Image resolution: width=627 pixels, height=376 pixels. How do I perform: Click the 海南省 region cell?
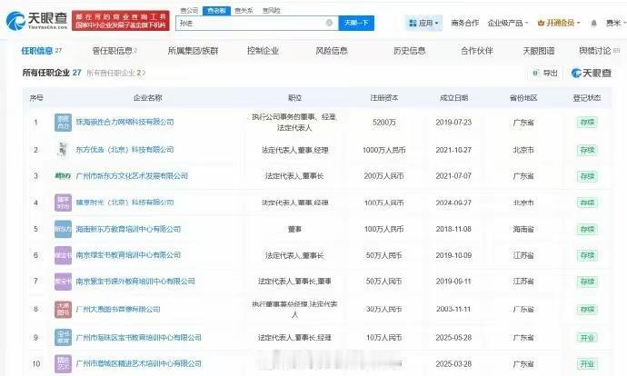[x=523, y=230]
